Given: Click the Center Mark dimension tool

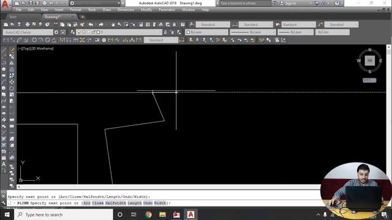Looking at the screenshot, I should (104, 40).
